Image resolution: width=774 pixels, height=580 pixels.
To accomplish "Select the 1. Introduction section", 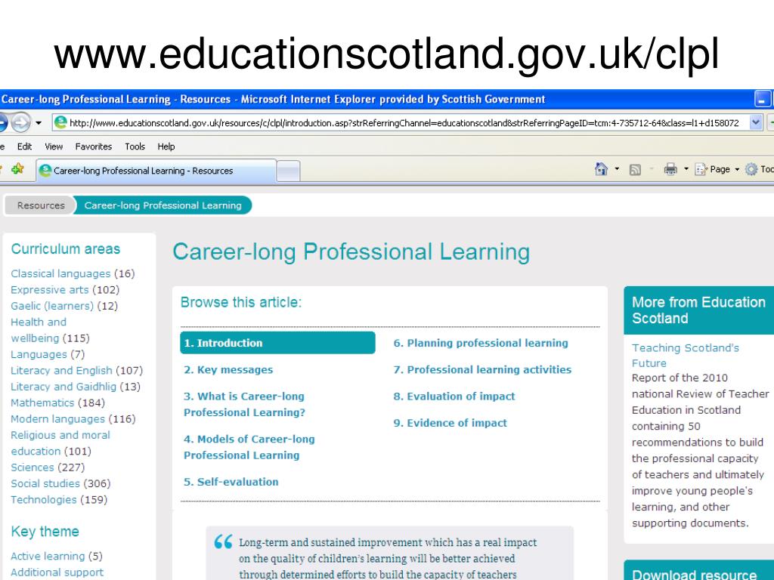I will [x=277, y=343].
